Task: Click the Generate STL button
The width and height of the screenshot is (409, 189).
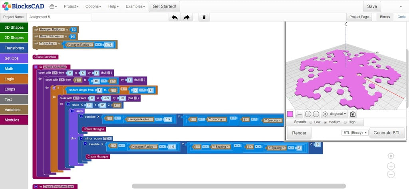Action: [387, 133]
